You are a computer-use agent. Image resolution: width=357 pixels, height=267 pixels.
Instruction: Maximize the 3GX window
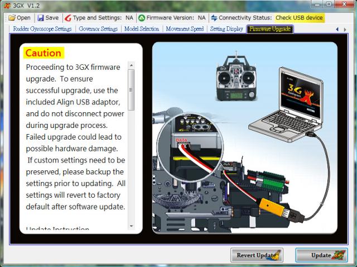click(x=329, y=4)
